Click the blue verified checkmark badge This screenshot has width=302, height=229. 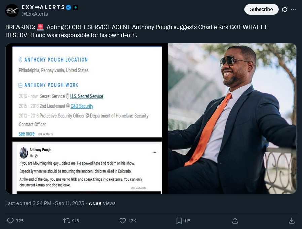pos(68,7)
